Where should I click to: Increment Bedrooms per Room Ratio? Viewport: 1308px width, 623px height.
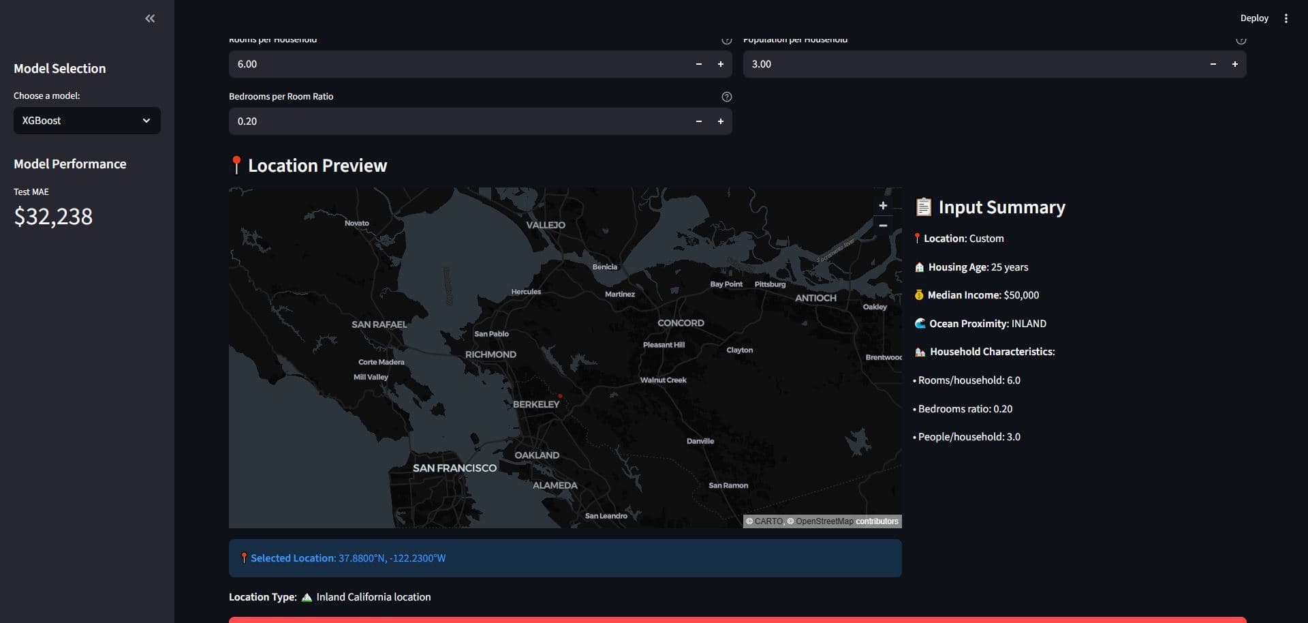click(720, 121)
